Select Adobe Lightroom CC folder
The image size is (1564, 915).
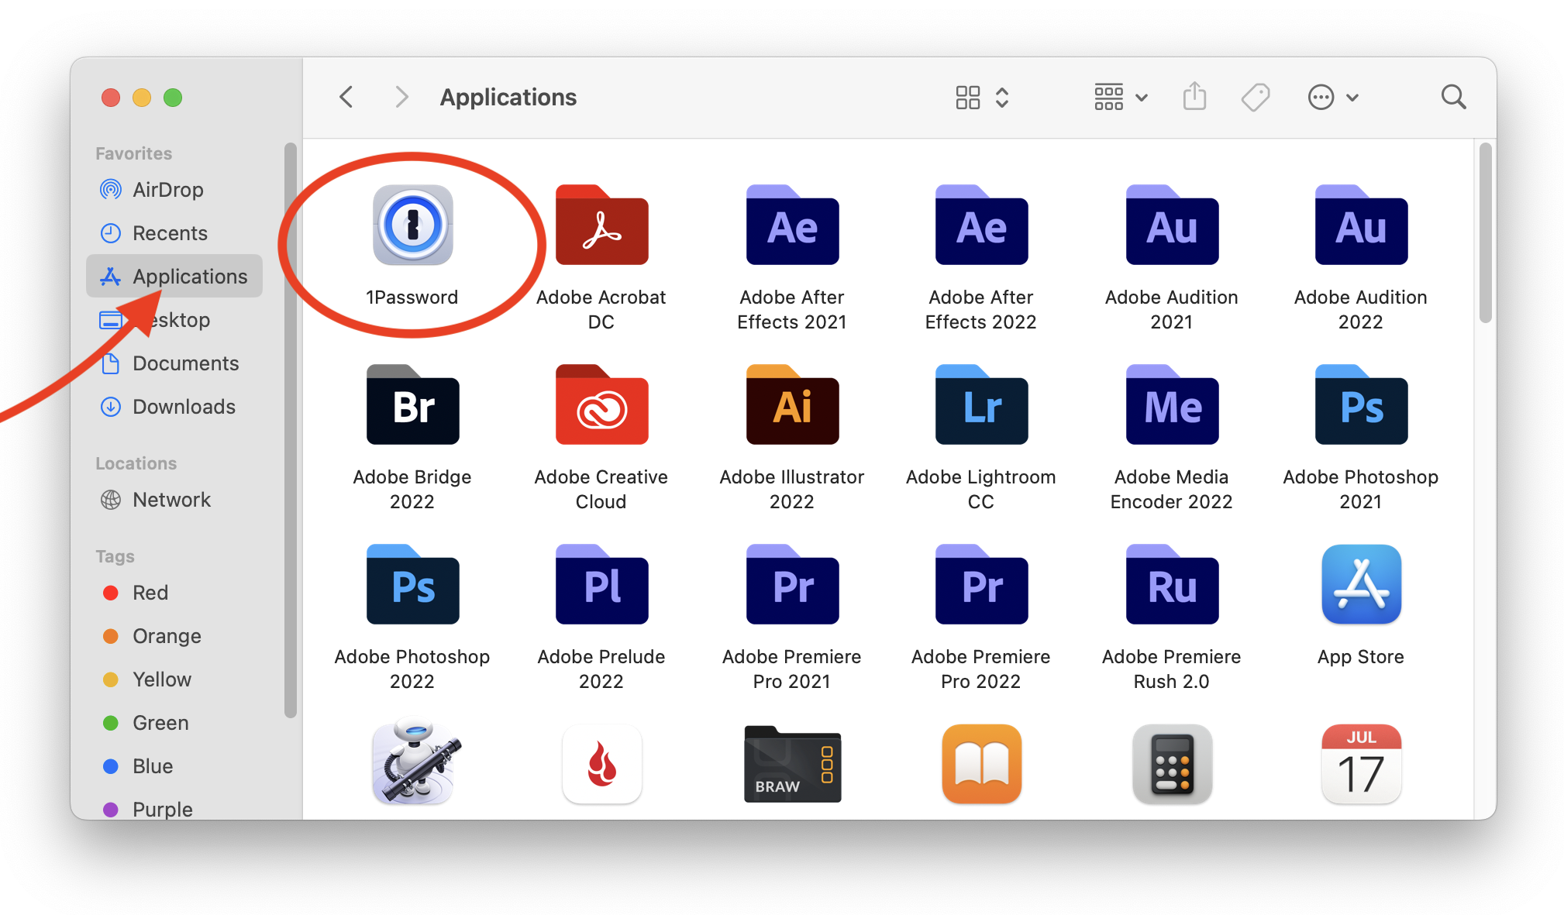click(980, 405)
